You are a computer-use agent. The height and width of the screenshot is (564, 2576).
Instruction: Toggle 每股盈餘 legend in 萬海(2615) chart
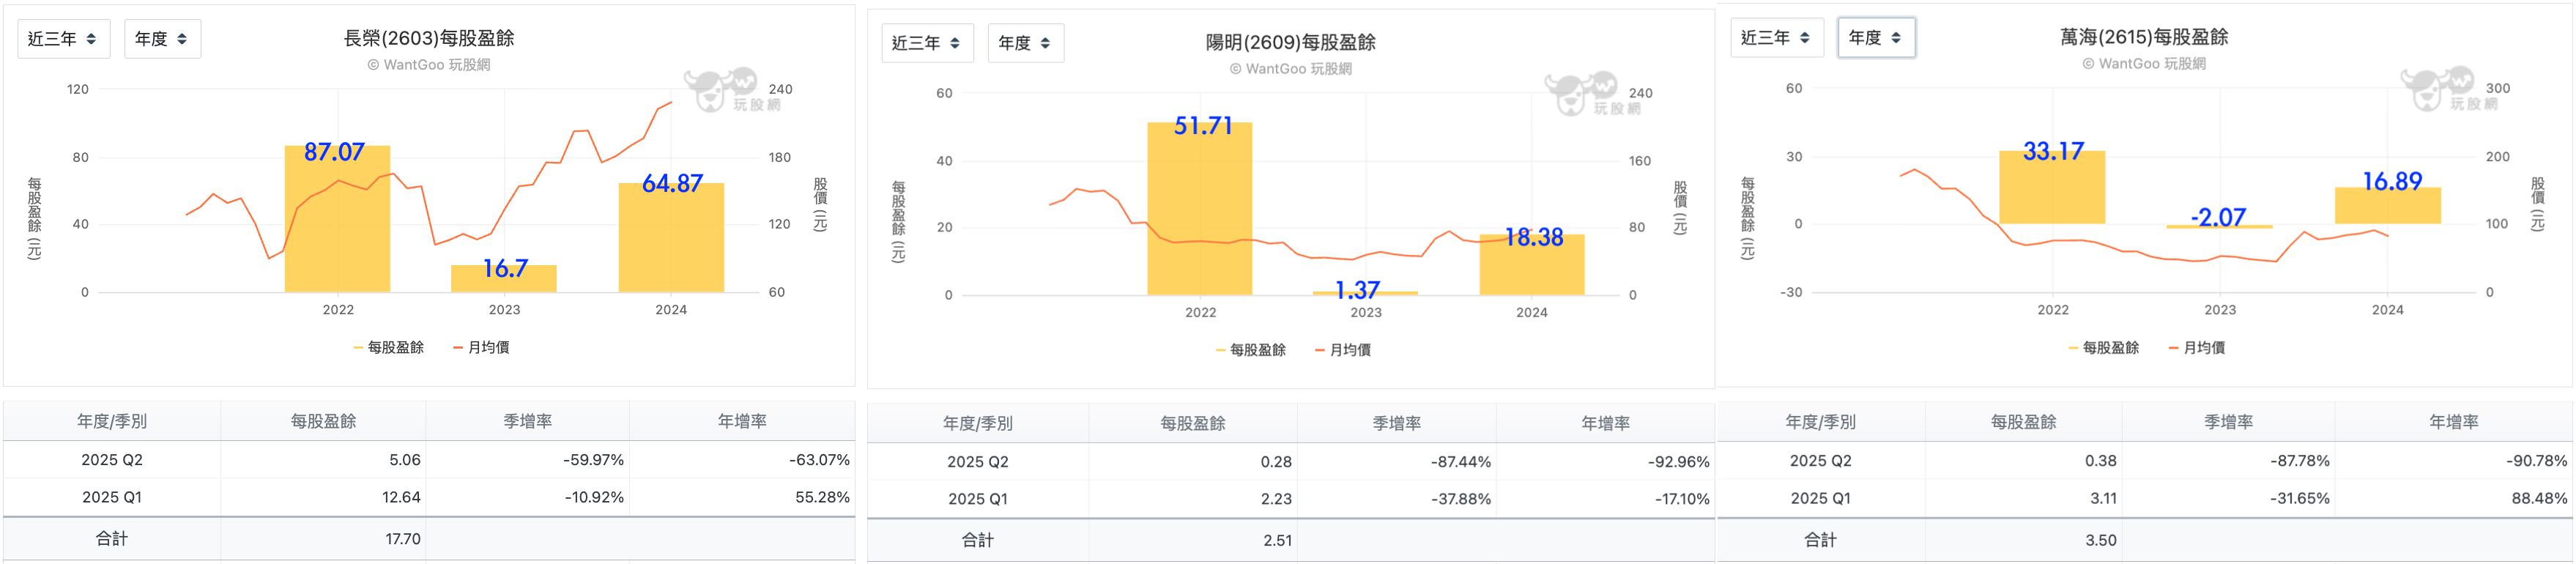[2104, 348]
